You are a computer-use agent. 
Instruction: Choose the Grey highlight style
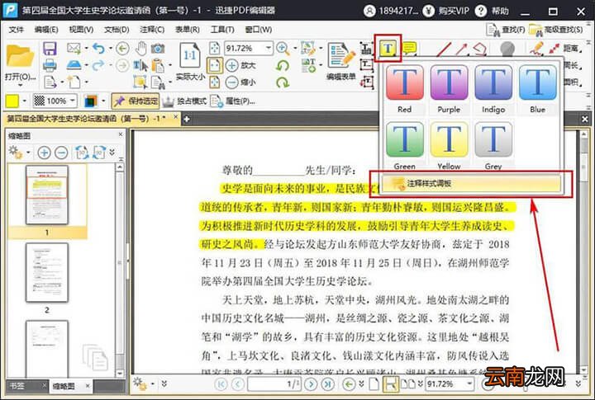pos(493,146)
